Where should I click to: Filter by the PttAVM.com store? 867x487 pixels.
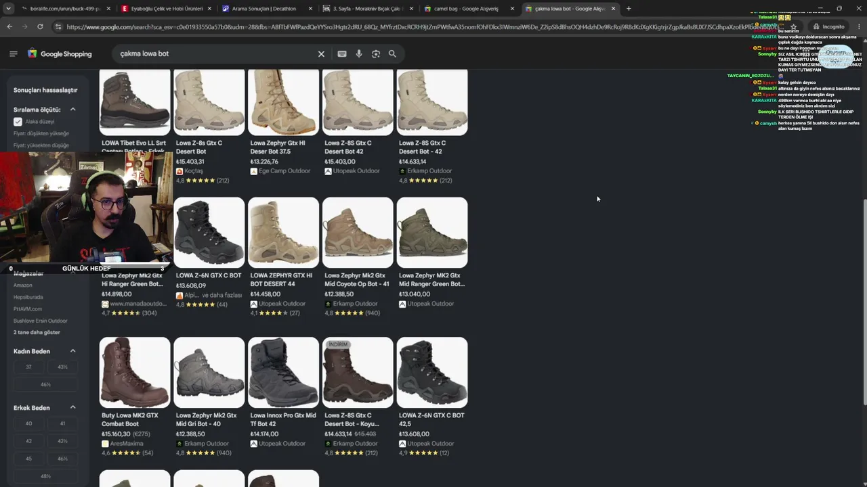[28, 309]
